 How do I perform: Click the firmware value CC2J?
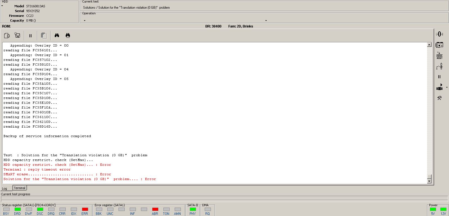pyautogui.click(x=30, y=16)
